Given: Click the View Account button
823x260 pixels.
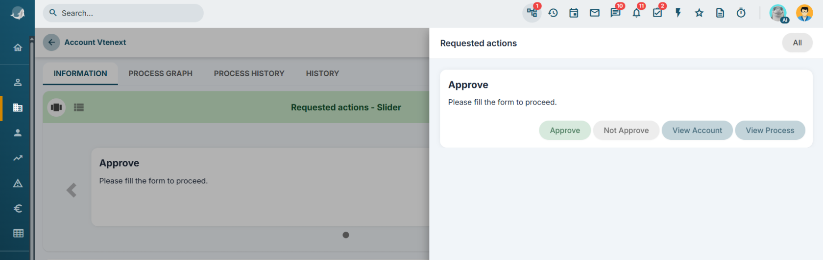Looking at the screenshot, I should (x=697, y=130).
